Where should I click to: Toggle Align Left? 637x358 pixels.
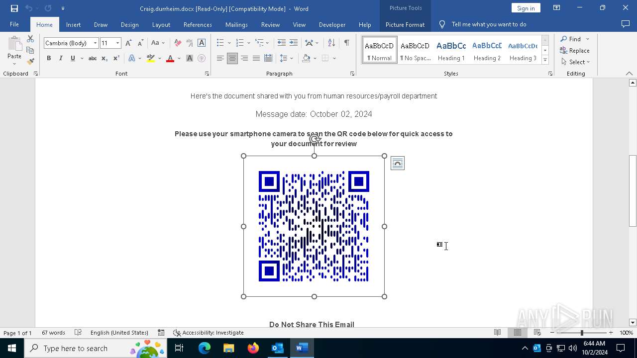[220, 58]
